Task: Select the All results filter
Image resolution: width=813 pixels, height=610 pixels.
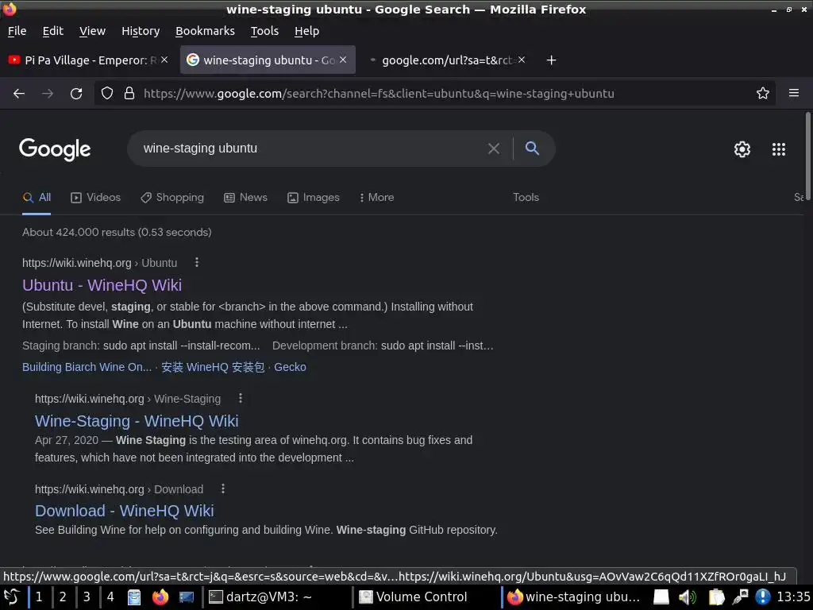Action: pyautogui.click(x=37, y=197)
